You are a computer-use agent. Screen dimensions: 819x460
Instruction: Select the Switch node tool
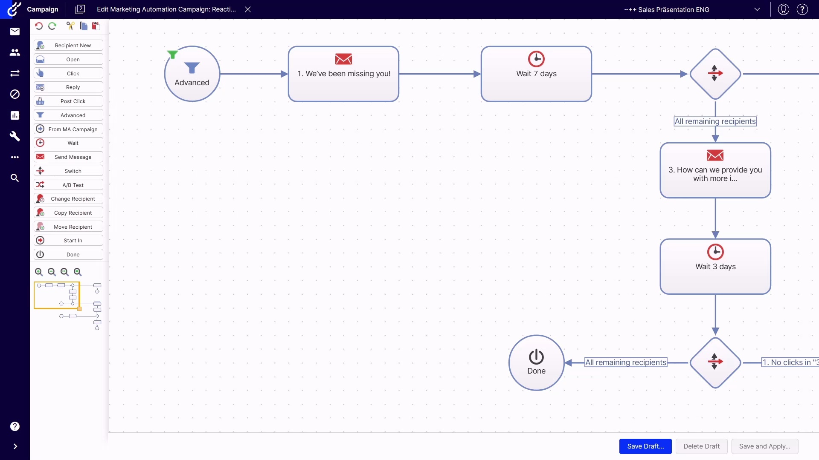[x=68, y=170]
